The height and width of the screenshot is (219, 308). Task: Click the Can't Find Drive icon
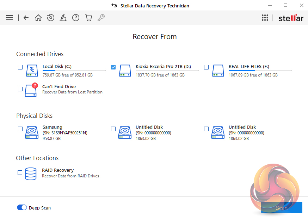click(x=31, y=90)
